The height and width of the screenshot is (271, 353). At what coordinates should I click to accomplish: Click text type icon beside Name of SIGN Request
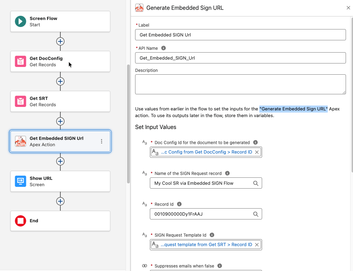(x=145, y=173)
